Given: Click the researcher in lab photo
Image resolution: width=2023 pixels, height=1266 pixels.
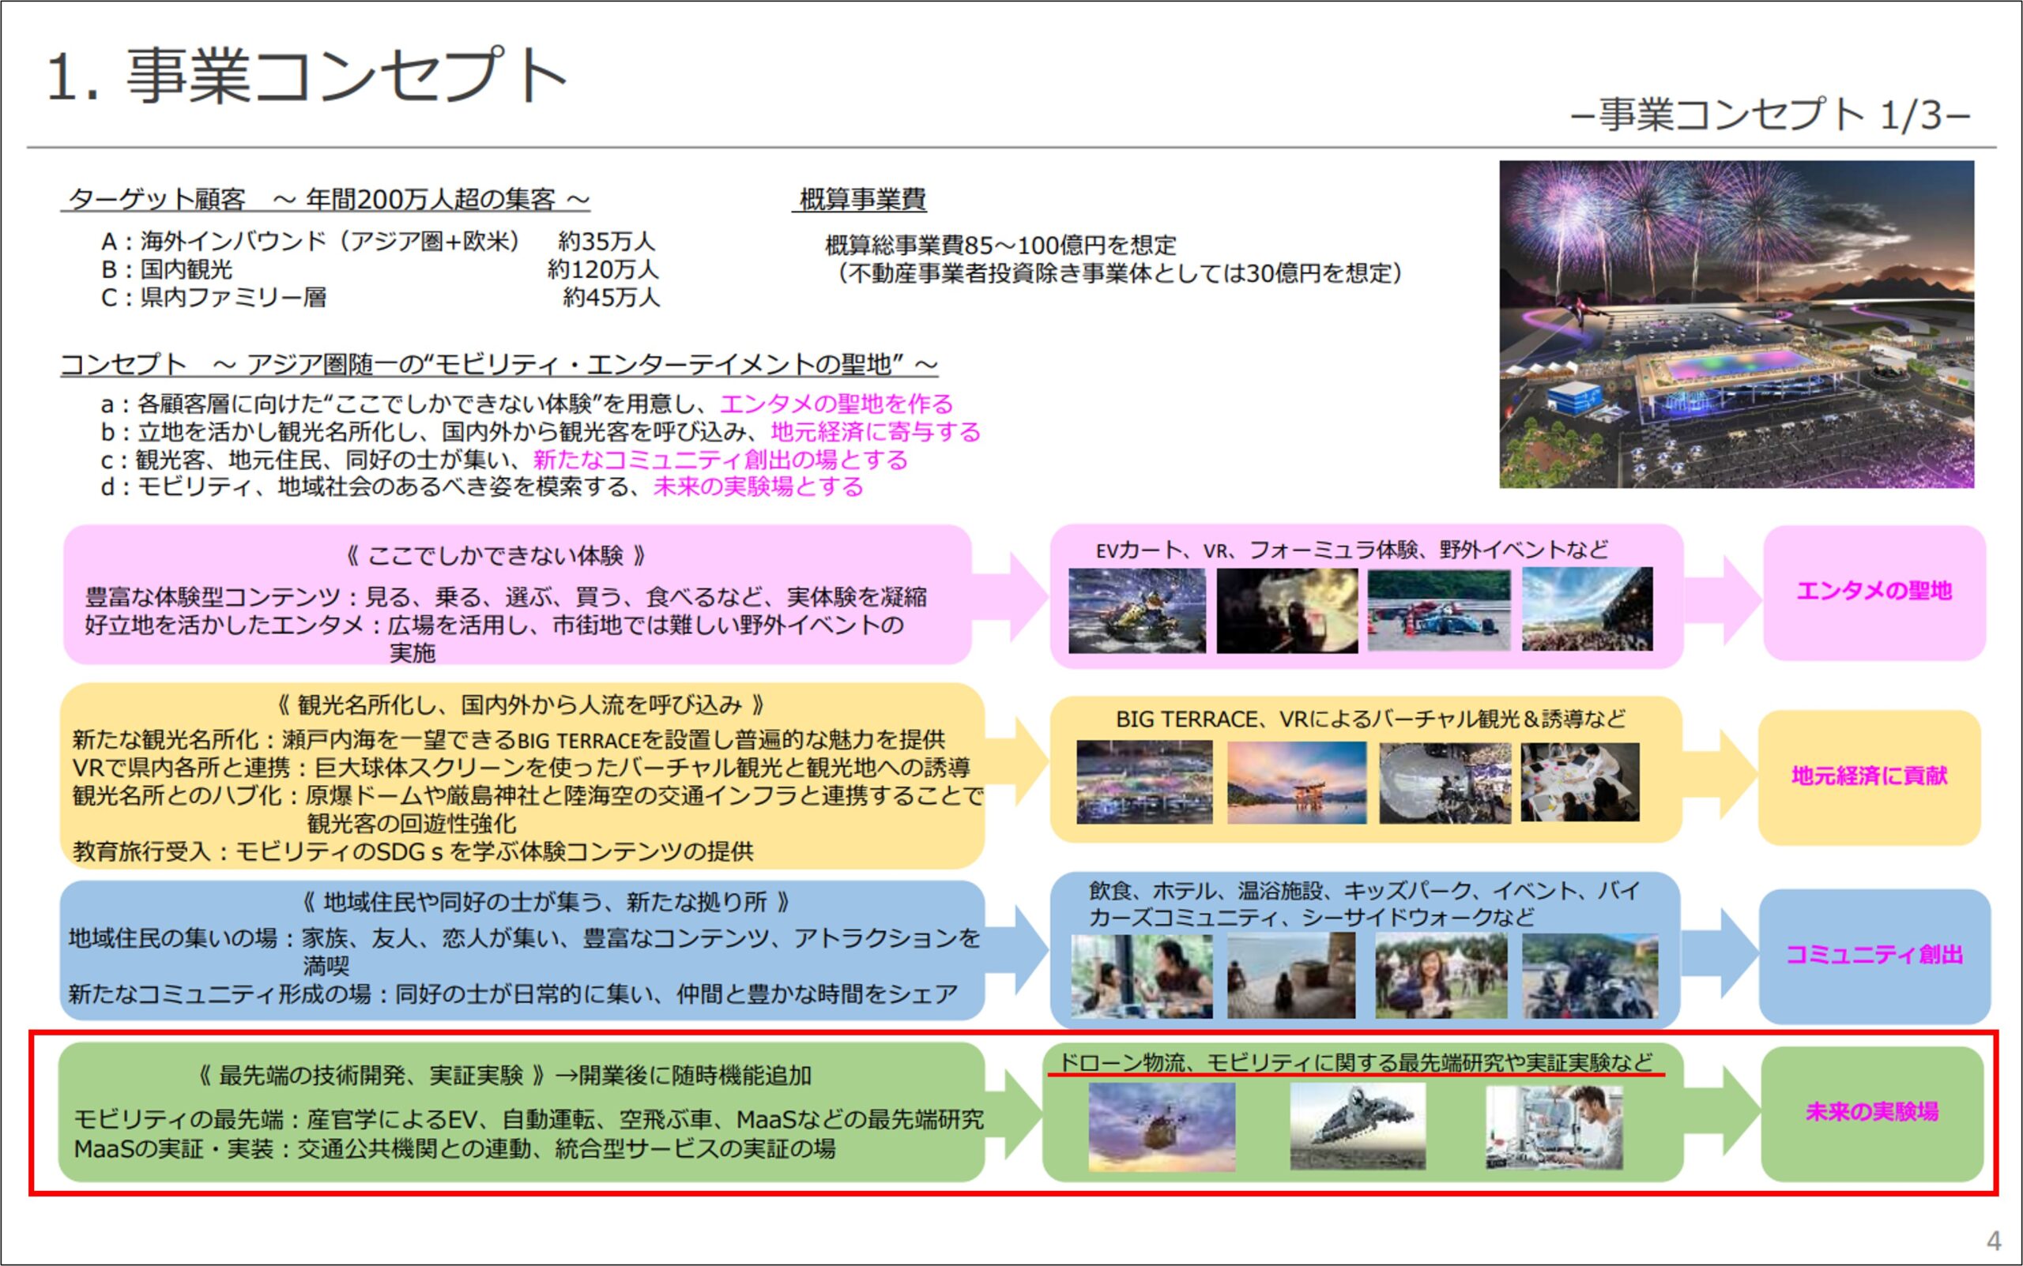Looking at the screenshot, I should [x=1554, y=1127].
